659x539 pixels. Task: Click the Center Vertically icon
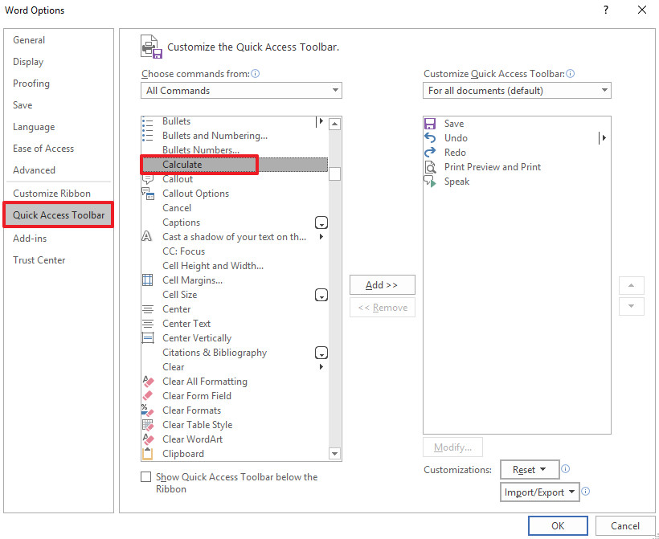click(148, 338)
